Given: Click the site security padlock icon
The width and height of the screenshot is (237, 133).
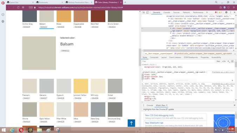Looking at the screenshot, I should click(x=35, y=7).
